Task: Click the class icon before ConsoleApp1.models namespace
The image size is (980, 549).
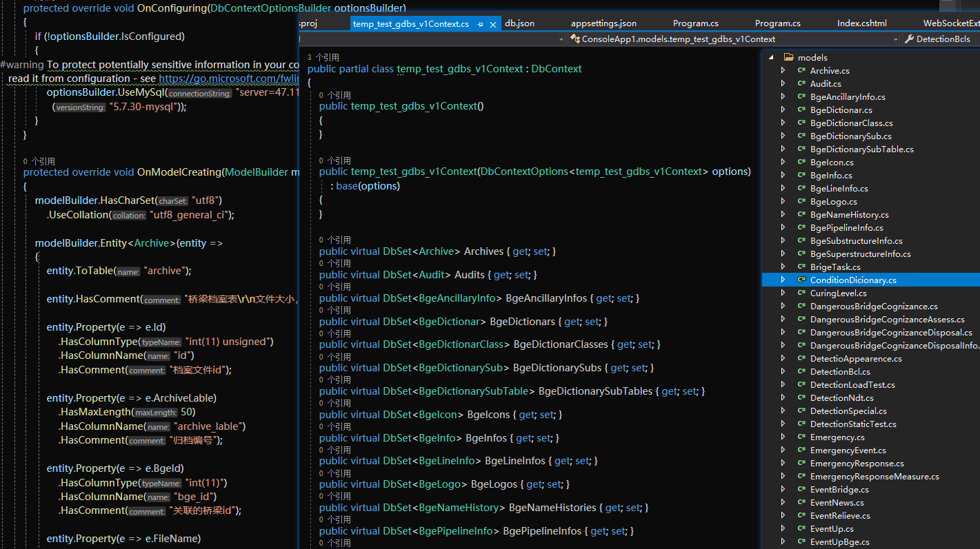Action: click(x=574, y=39)
